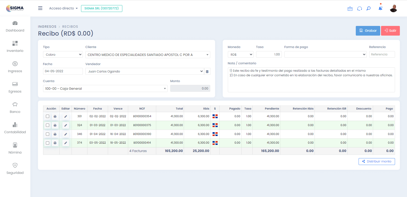Check the box for invoice 301
The width and height of the screenshot is (407, 197).
[x=47, y=116]
